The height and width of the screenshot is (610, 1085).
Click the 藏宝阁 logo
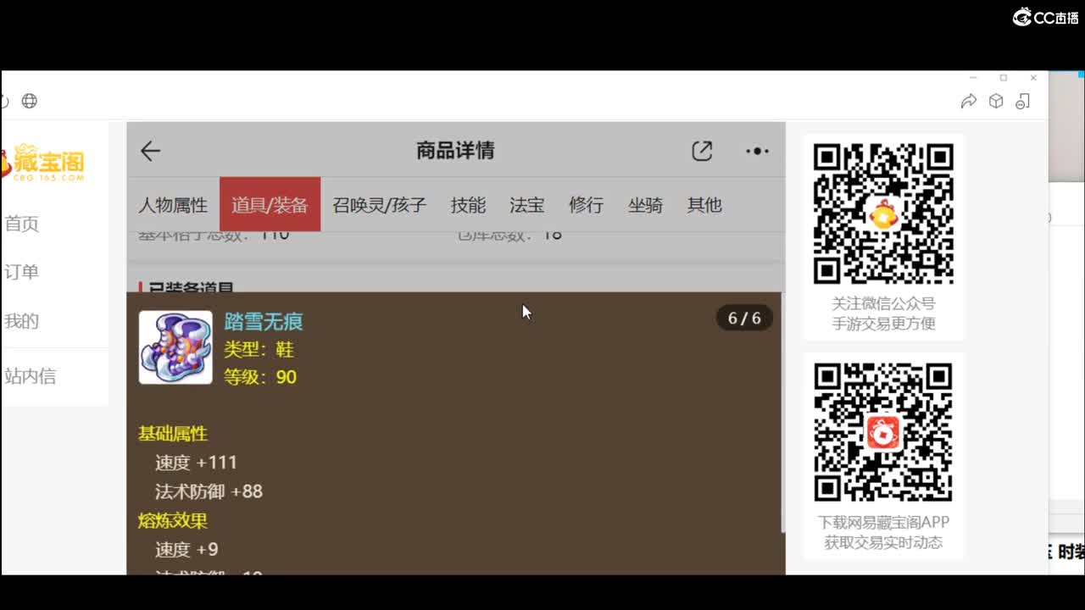tap(42, 162)
